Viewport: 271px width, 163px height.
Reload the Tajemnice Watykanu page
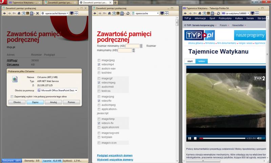(x=218, y=13)
